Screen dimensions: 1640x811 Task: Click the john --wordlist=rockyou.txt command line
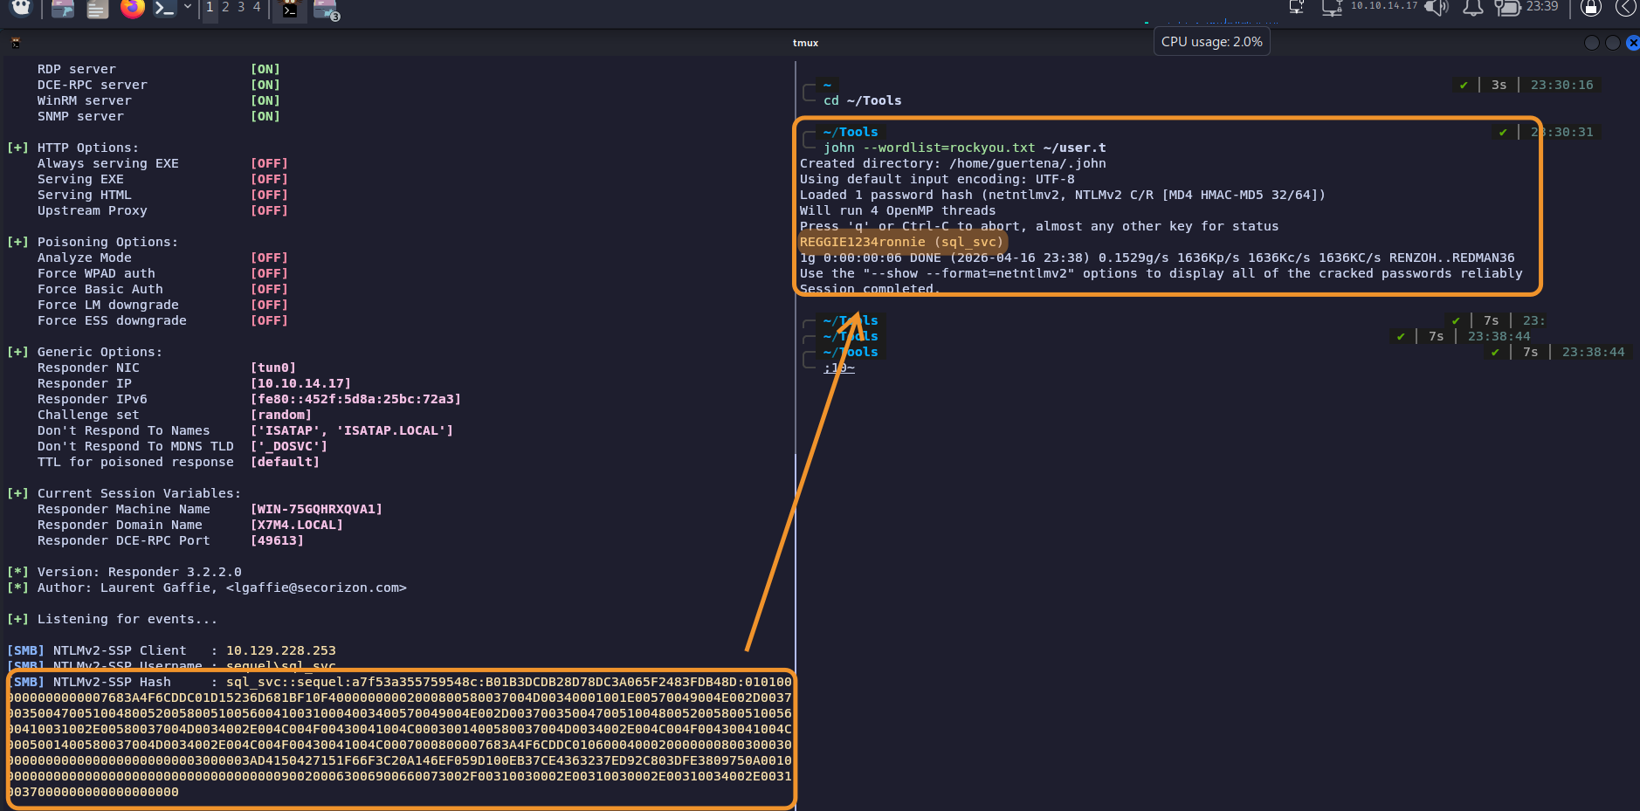(965, 148)
